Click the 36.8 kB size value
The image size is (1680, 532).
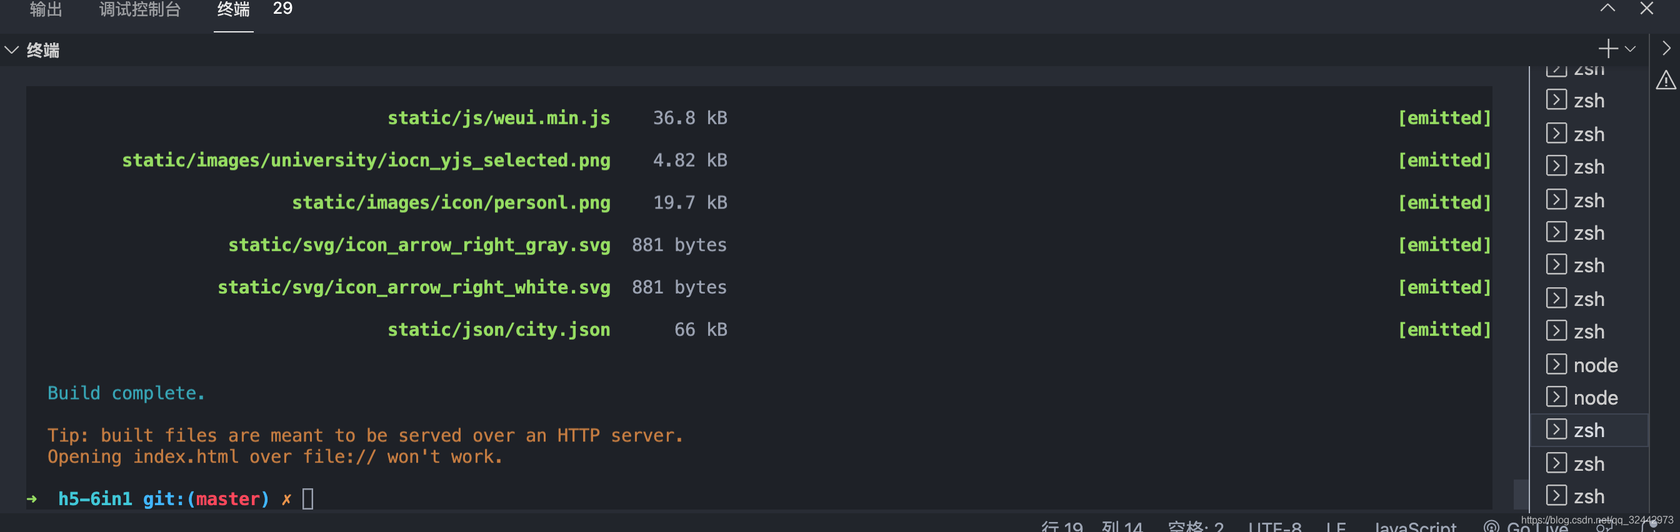pyautogui.click(x=690, y=118)
